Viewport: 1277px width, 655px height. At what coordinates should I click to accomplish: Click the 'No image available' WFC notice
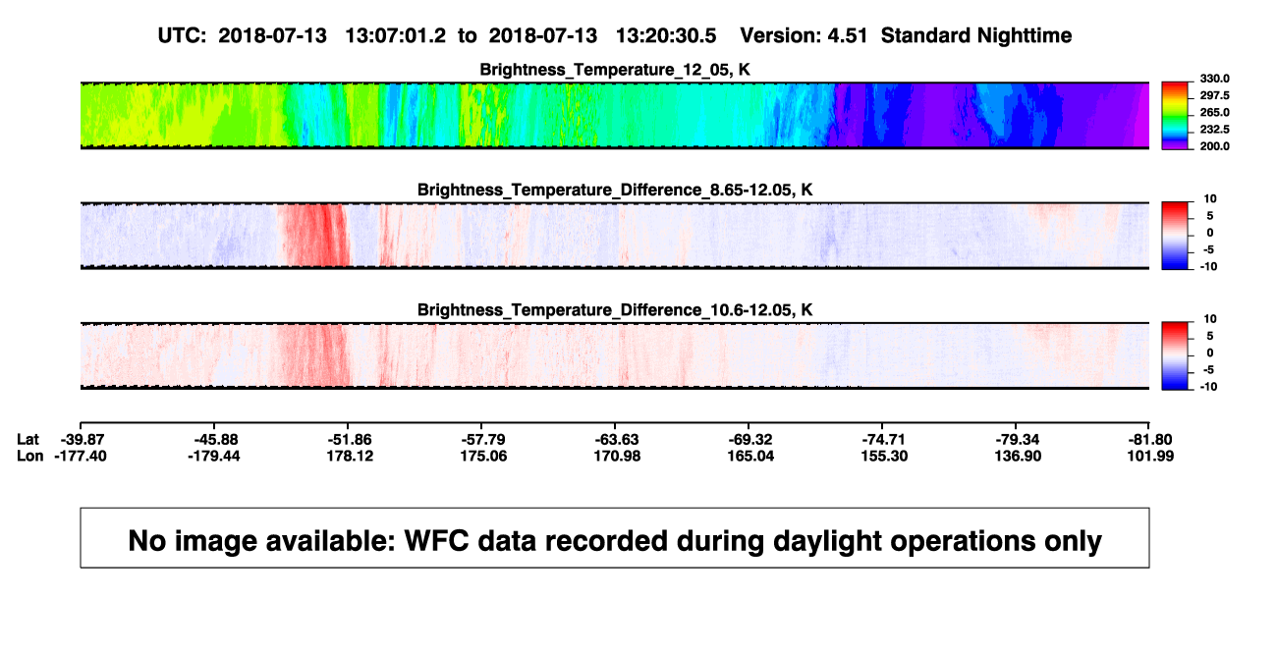pos(615,538)
